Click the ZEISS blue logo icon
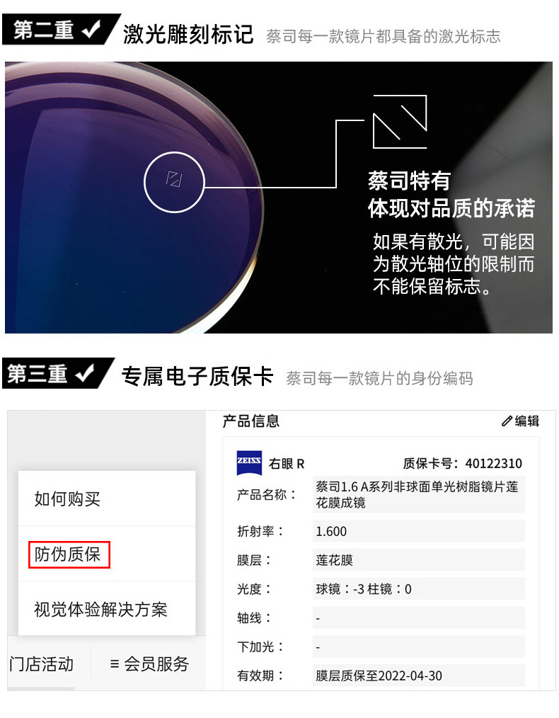The image size is (559, 718). [249, 463]
